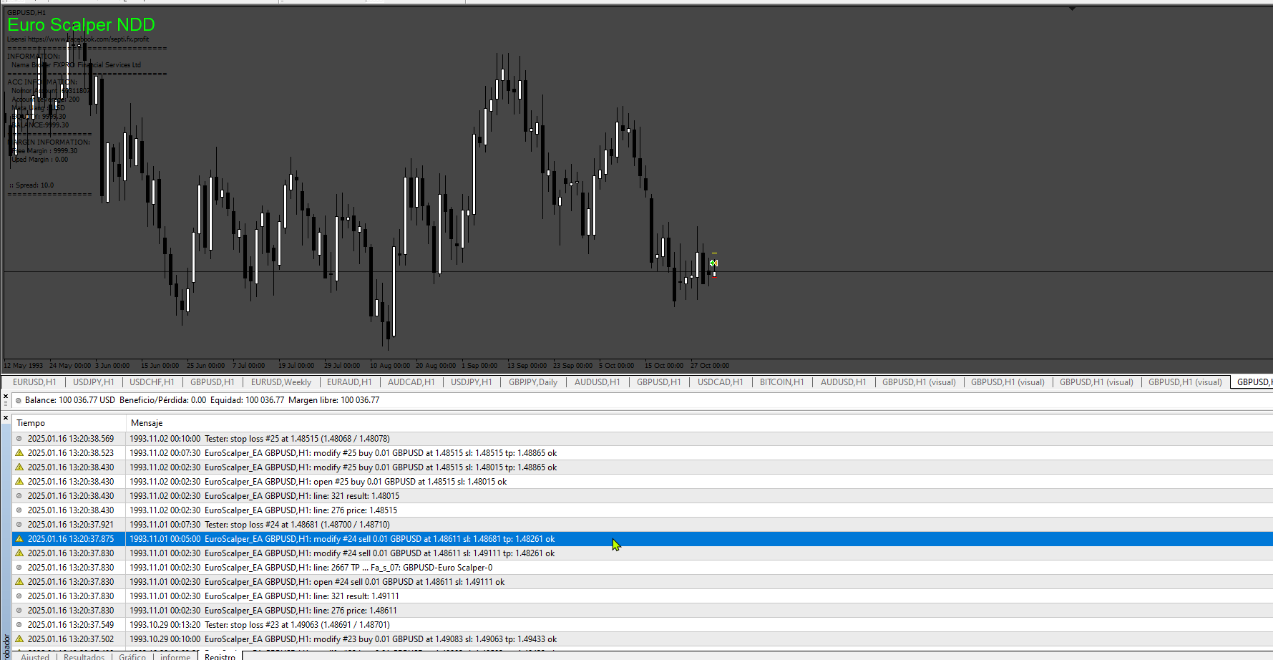The image size is (1273, 660).
Task: Open the Gráfico tab
Action: click(x=132, y=656)
